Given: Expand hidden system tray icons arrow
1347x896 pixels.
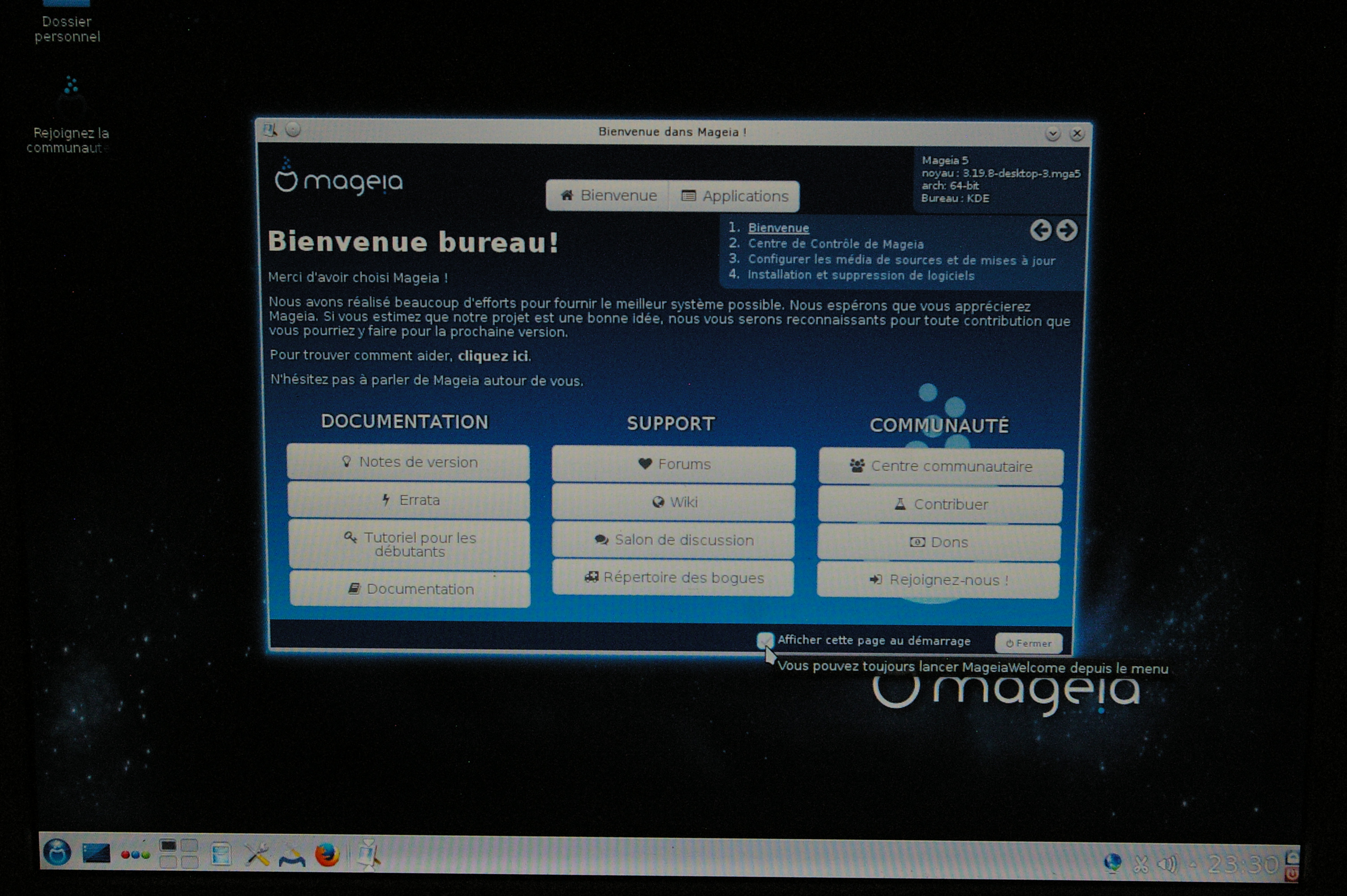Looking at the screenshot, I should click(x=1193, y=865).
